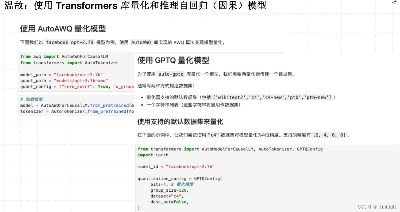This screenshot has height=212, width=400.
Task: Click the quant_path 'models/opt-2.7b-awq' line
Action: 64,81
